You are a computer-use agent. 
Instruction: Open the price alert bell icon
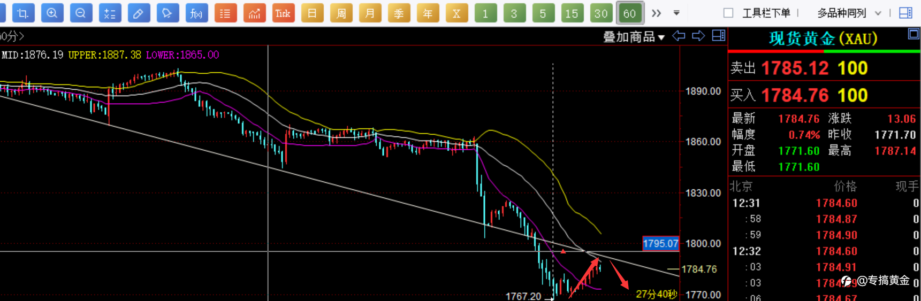[x=168, y=13]
